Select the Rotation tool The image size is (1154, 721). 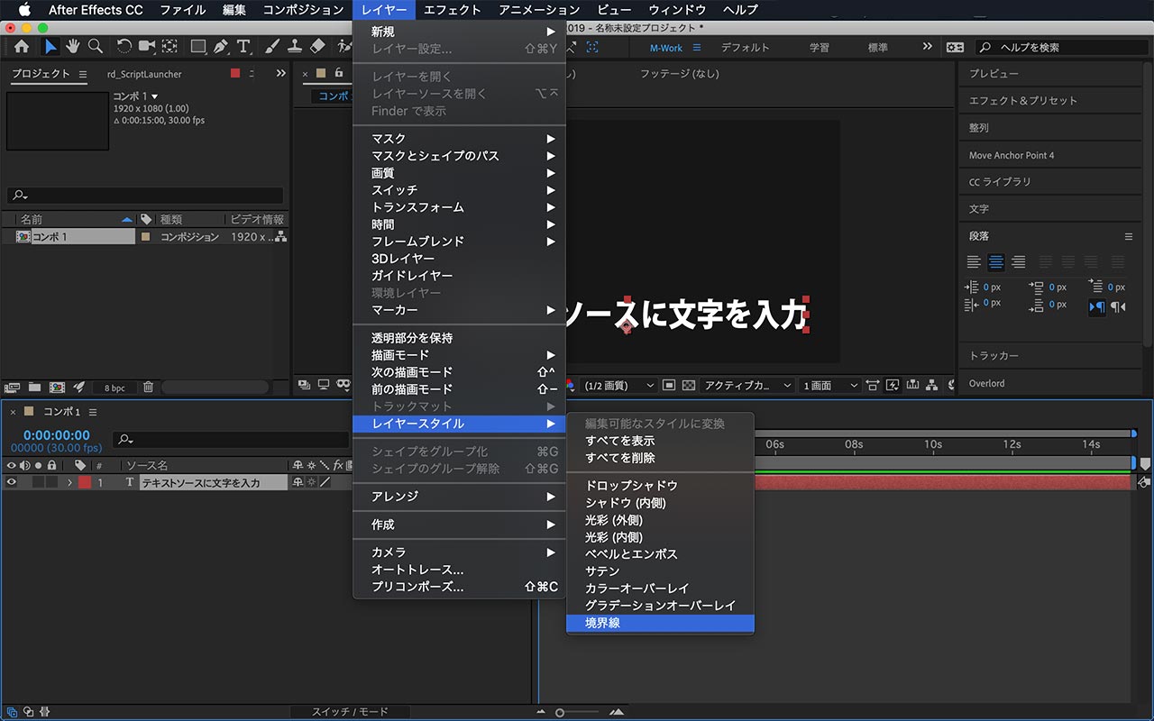pyautogui.click(x=124, y=47)
